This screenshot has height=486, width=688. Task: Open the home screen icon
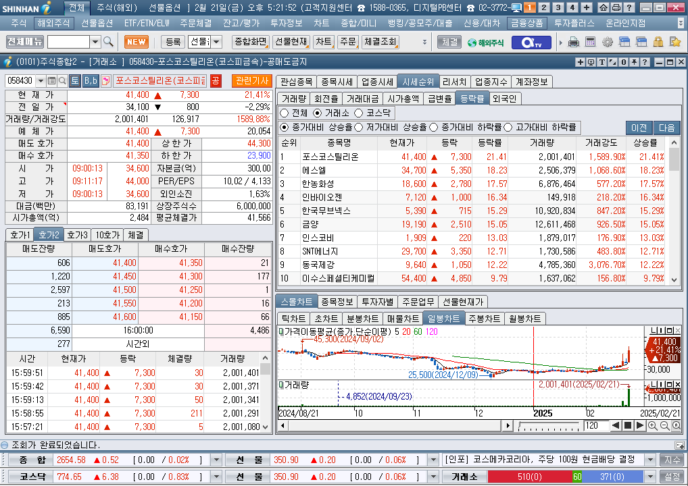(604, 7)
